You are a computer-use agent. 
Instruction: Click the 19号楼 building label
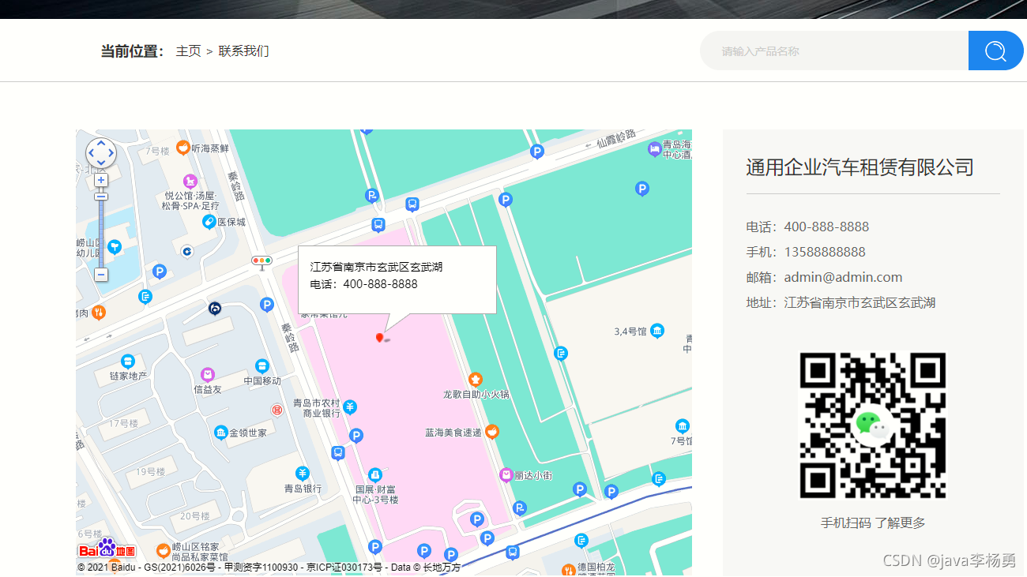click(150, 472)
